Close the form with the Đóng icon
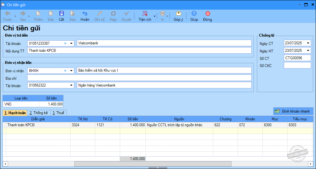Screen dimensions: 316x169 [208, 14]
